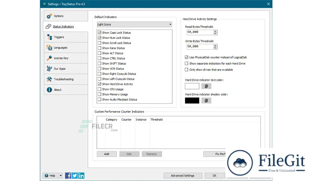
Task: Toggle Show Hard Drive Activity checkbox
Action: coord(100,84)
